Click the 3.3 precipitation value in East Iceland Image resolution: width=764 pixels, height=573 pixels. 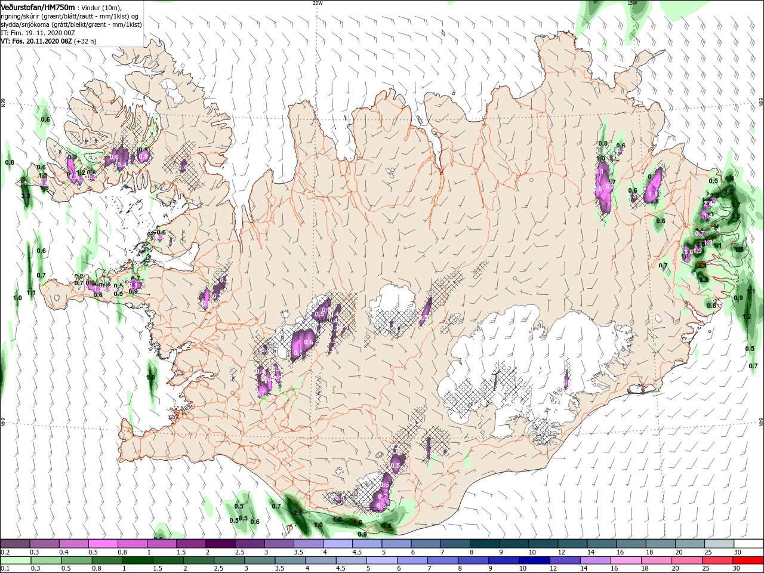(704, 279)
